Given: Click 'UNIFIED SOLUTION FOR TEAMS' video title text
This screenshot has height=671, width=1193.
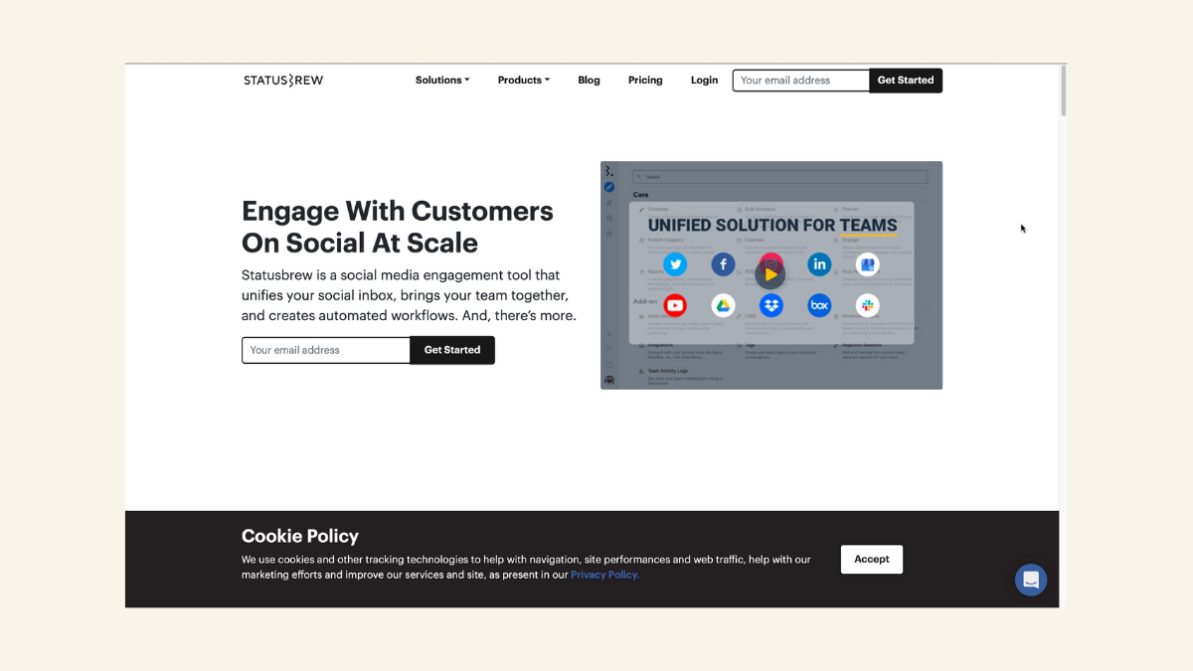Looking at the screenshot, I should pyautogui.click(x=772, y=226).
